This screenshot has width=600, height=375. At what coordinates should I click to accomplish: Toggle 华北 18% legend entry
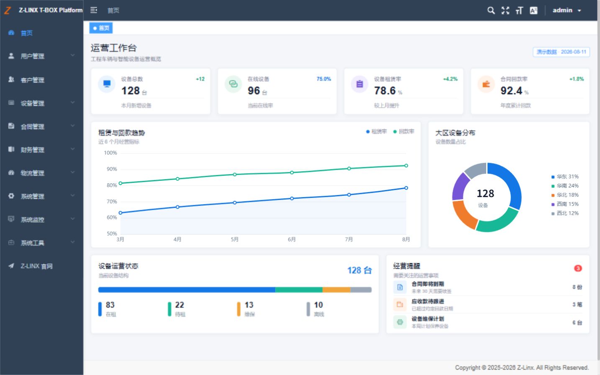(x=565, y=195)
